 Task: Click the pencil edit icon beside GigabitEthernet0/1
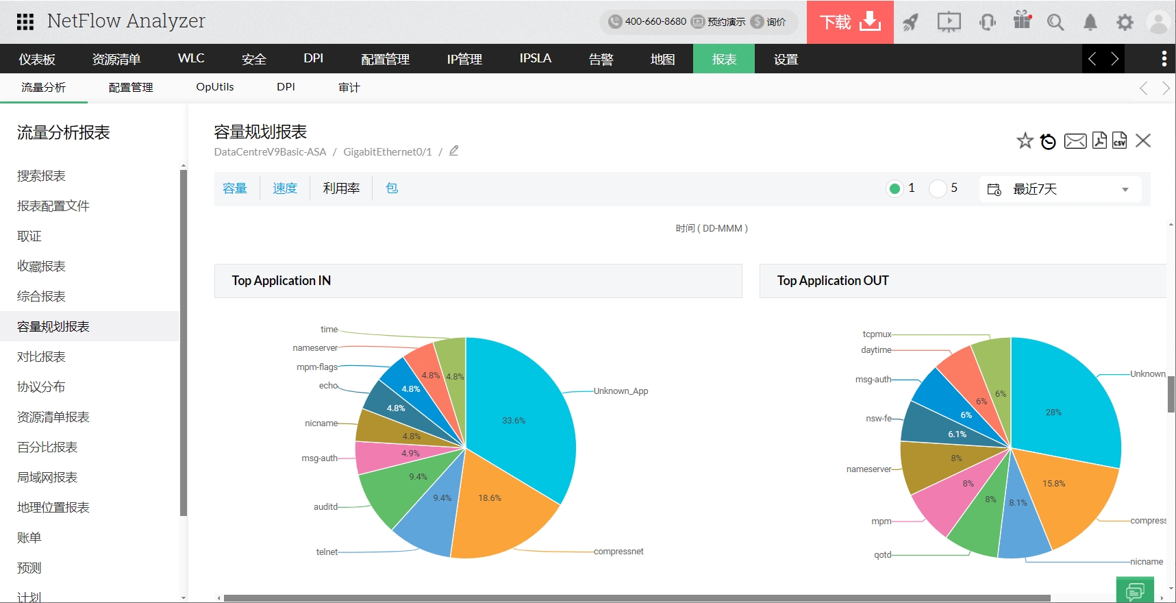click(x=453, y=151)
